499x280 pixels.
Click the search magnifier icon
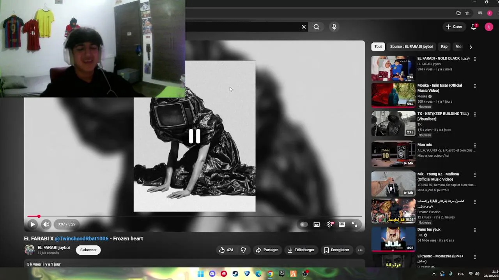point(317,27)
